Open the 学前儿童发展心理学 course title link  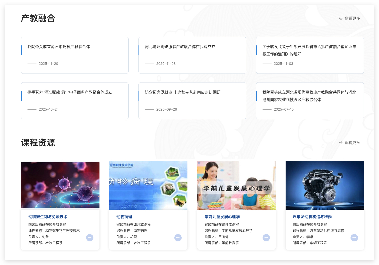[222, 217]
